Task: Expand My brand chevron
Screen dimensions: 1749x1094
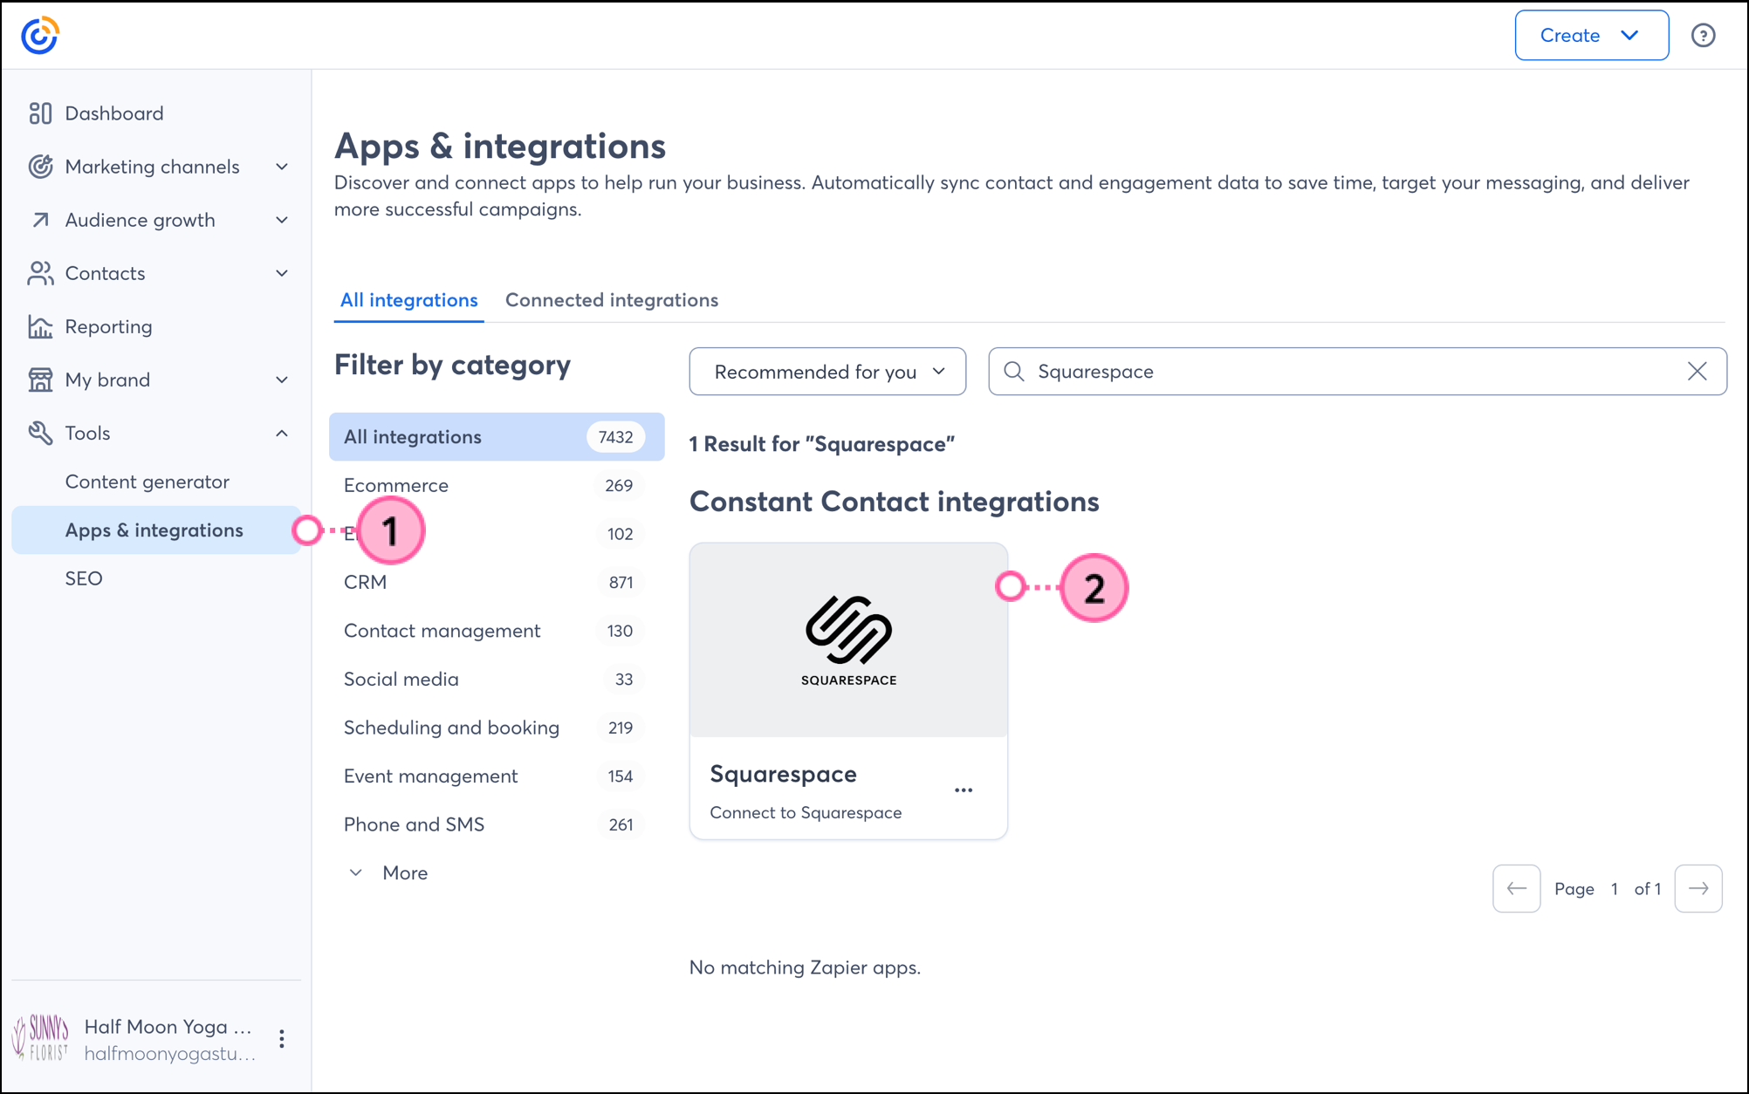Action: coord(282,379)
